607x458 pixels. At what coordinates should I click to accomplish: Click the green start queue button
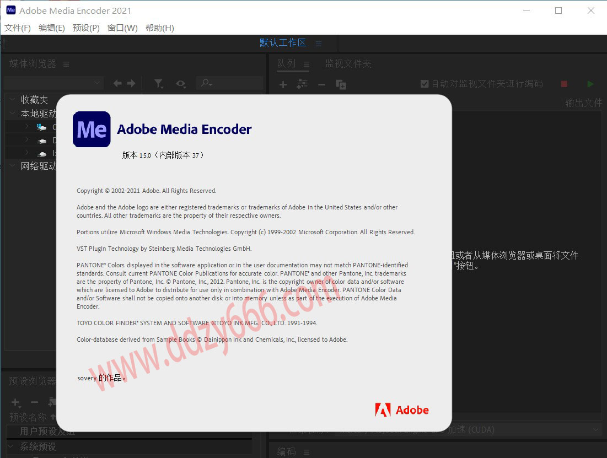[x=590, y=84]
